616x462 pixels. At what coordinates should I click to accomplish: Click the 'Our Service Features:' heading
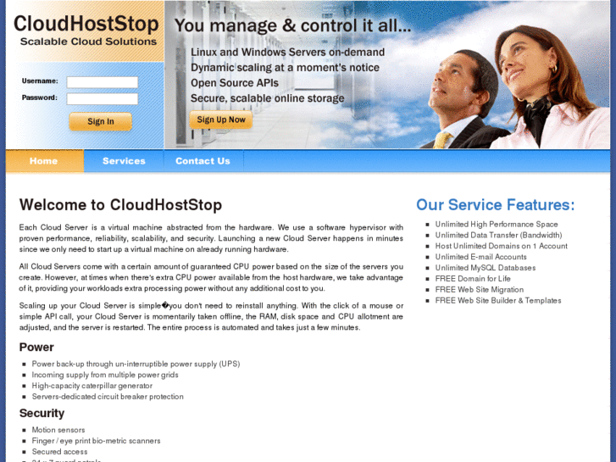[496, 205]
